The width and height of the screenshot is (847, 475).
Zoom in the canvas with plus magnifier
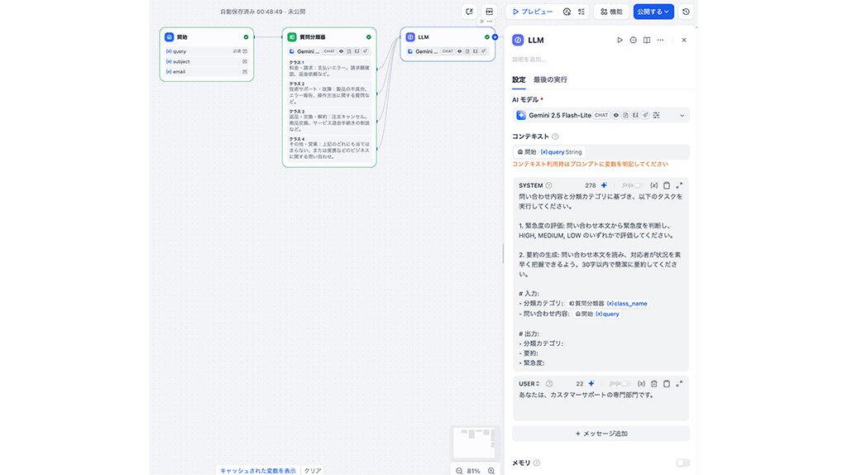pyautogui.click(x=491, y=471)
